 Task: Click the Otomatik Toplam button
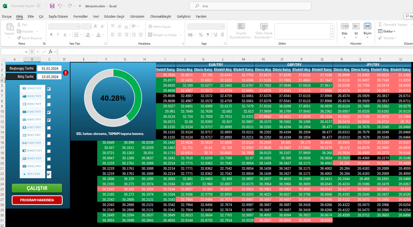point(393,25)
